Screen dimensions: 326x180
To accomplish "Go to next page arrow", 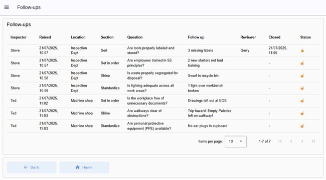I will point(302,141).
